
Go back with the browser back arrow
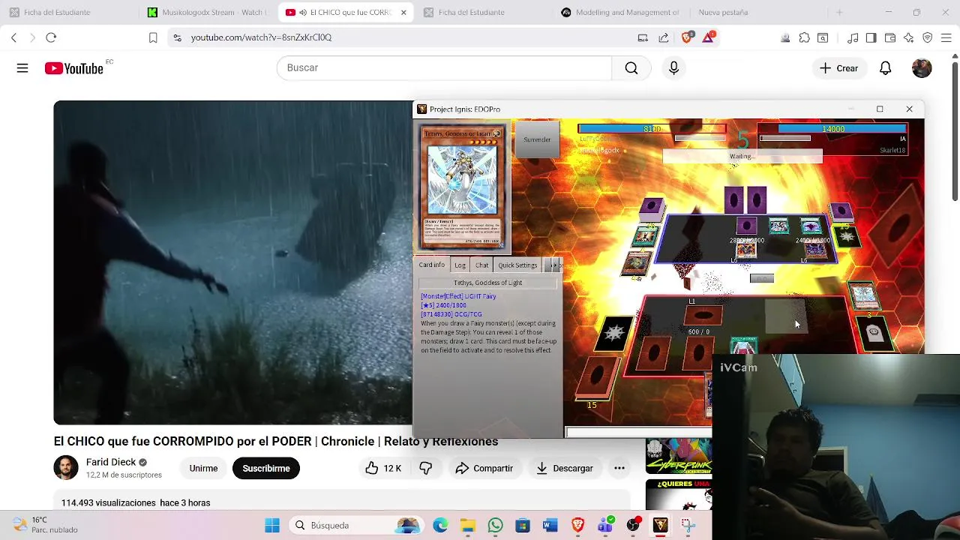tap(13, 37)
